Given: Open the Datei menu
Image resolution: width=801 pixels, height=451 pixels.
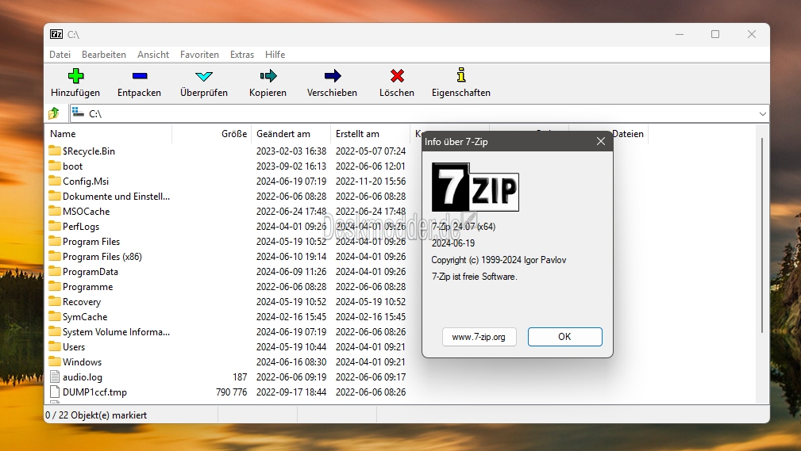Looking at the screenshot, I should point(60,55).
